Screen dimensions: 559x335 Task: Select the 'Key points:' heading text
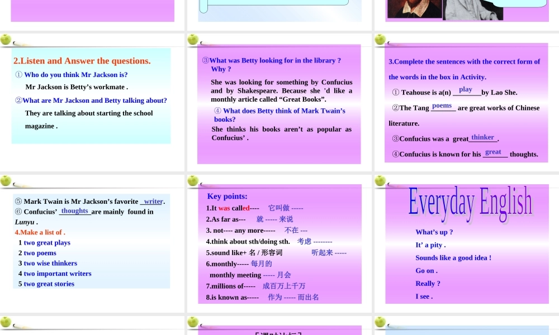(227, 196)
